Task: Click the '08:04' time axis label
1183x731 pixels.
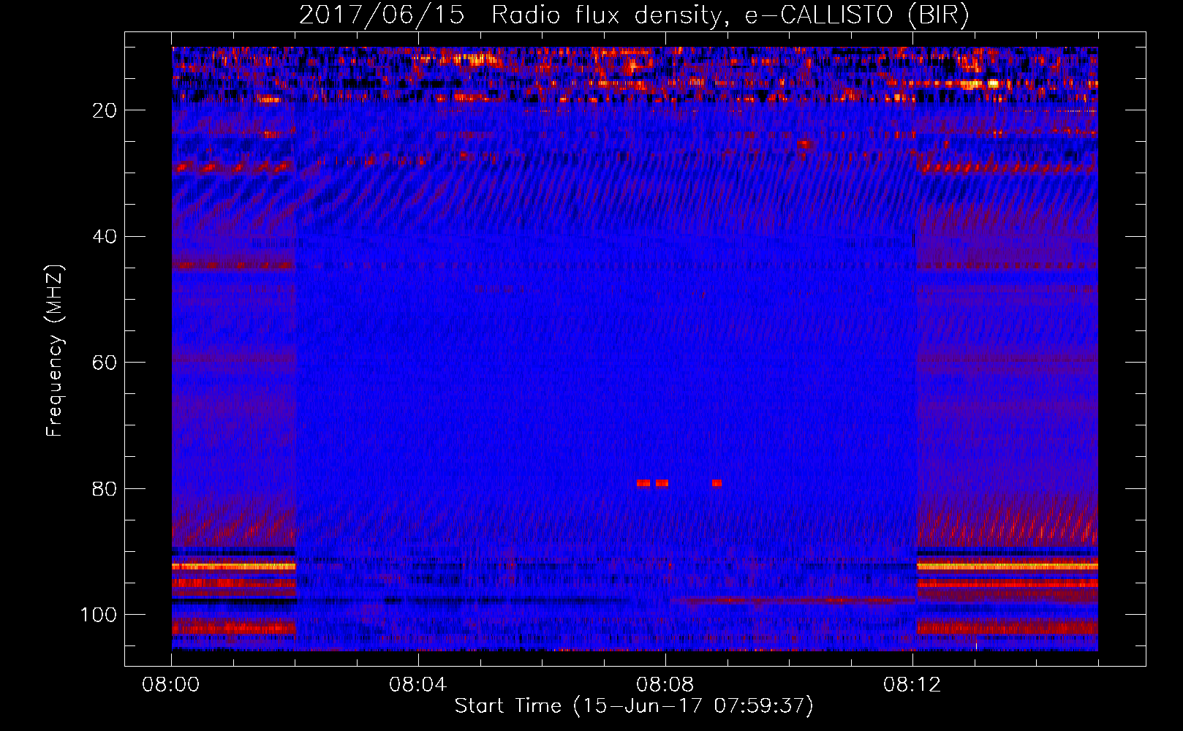Action: coord(418,685)
